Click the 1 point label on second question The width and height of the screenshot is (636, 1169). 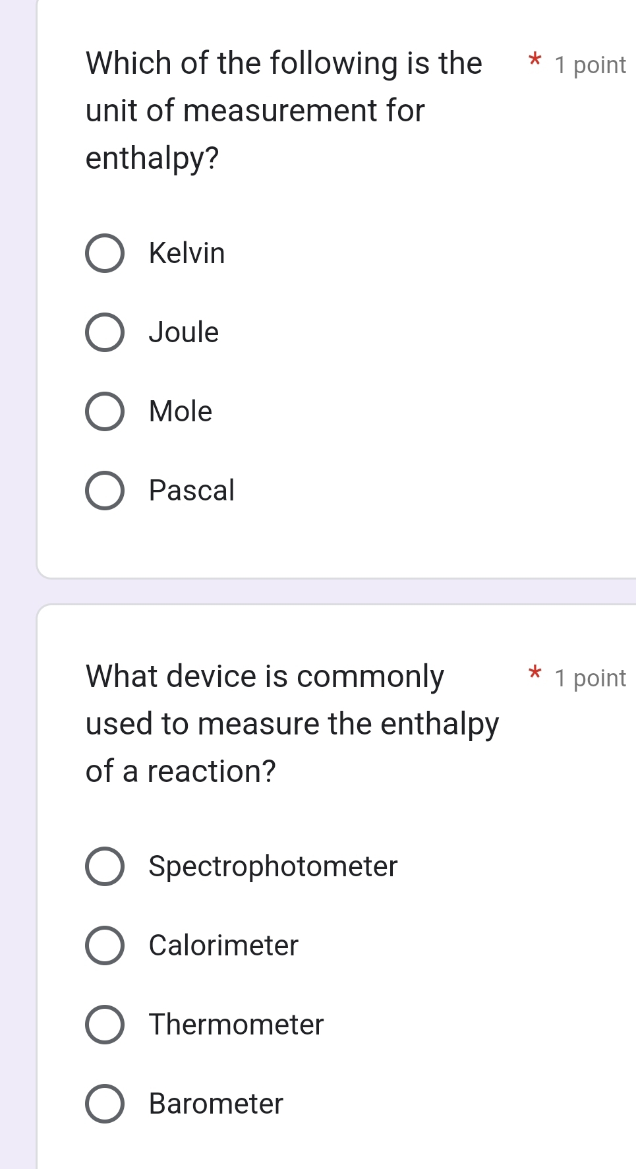click(x=590, y=677)
